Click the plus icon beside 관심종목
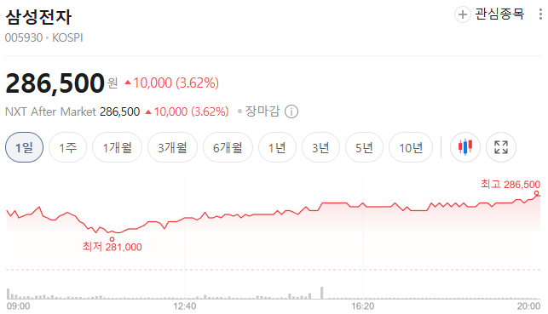The width and height of the screenshot is (548, 314). (x=463, y=14)
